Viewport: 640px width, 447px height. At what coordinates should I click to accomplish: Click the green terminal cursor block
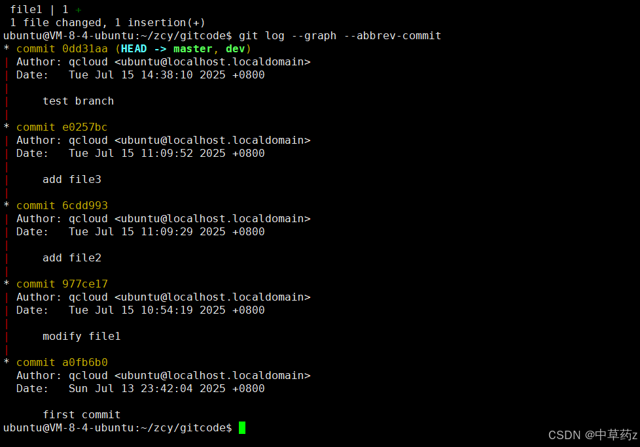point(242,428)
